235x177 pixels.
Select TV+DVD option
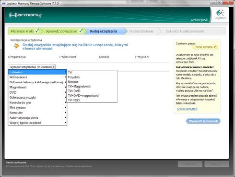click(x=92, y=91)
